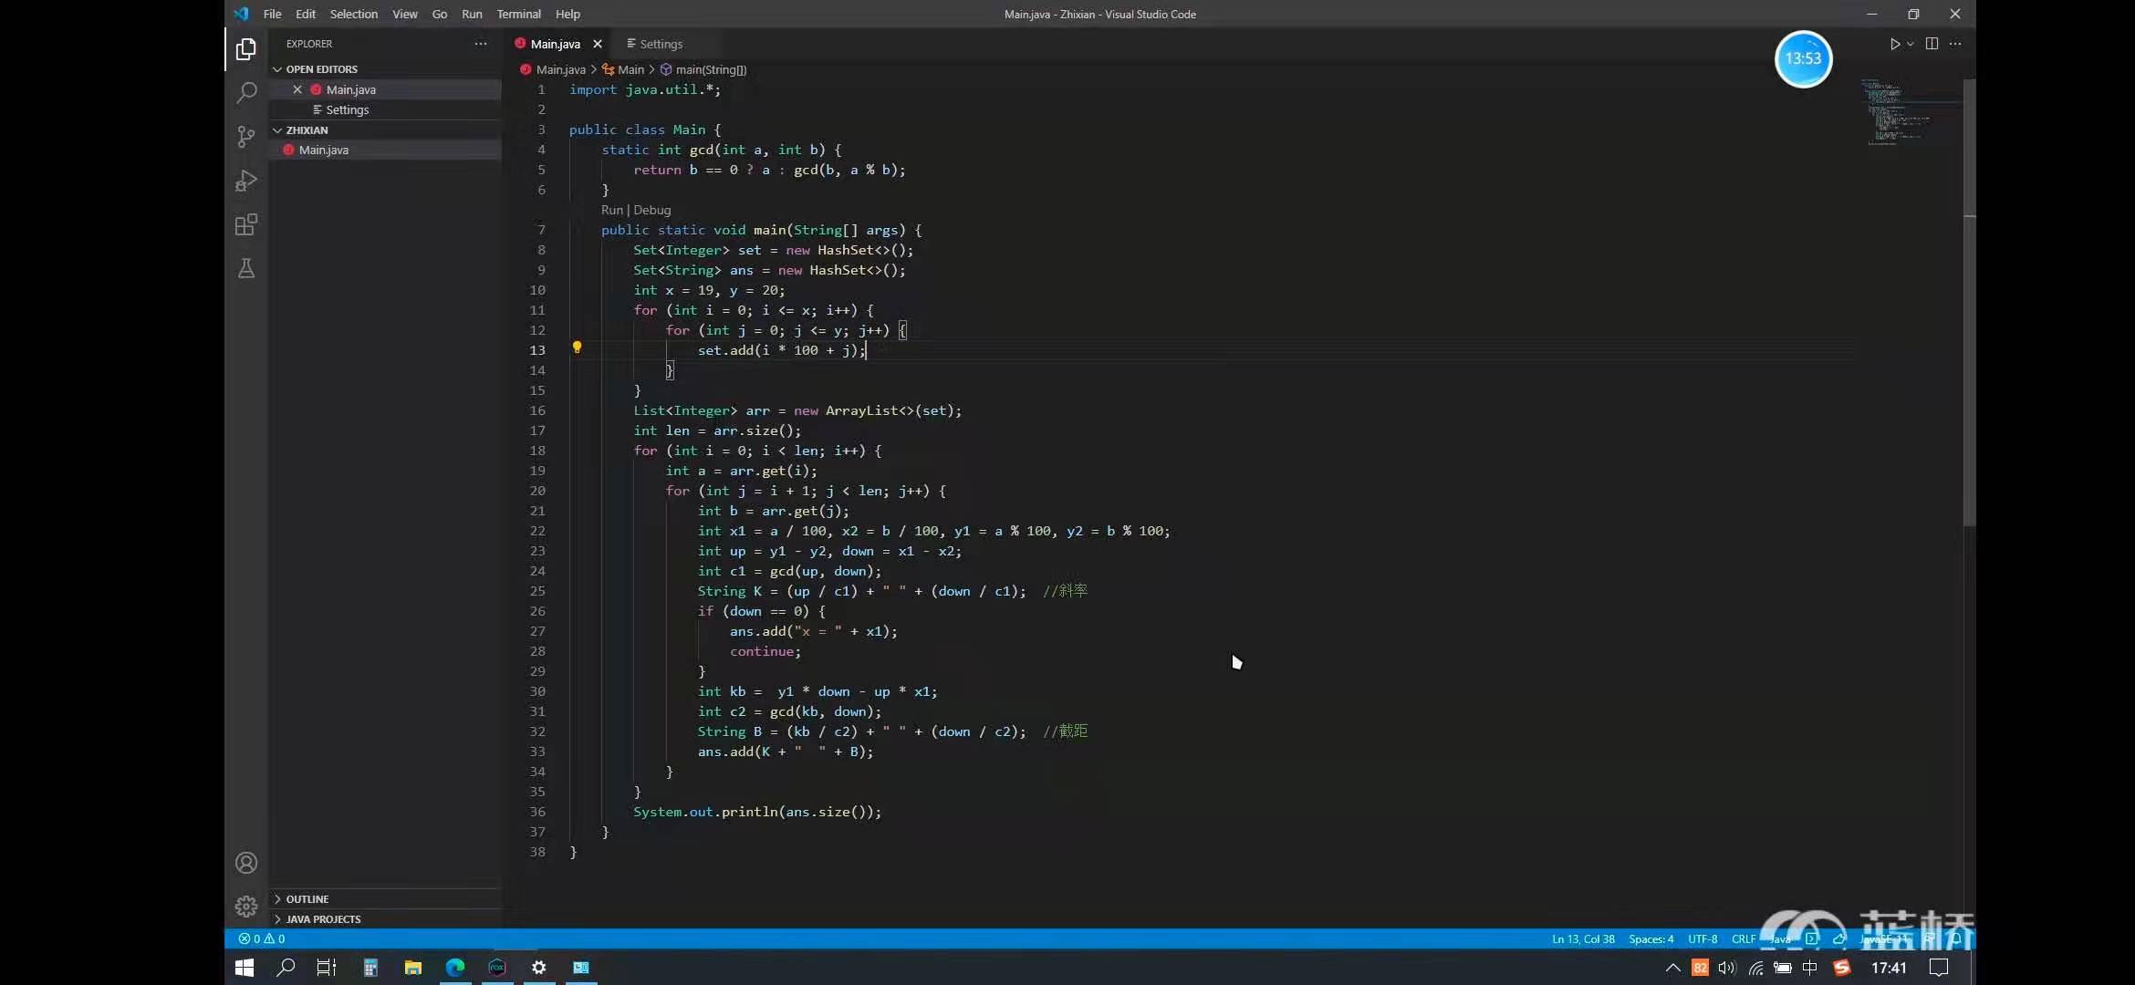Change the CRLF end of line sequence

1743,938
